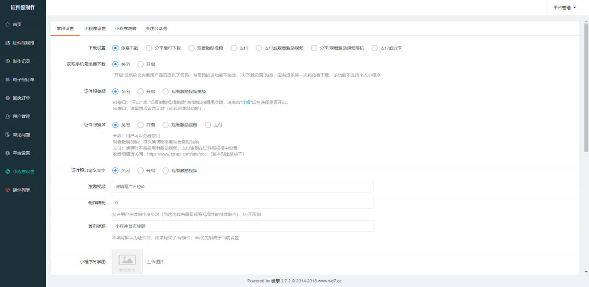Click the 回执订单 sidebar icon

pyautogui.click(x=7, y=98)
